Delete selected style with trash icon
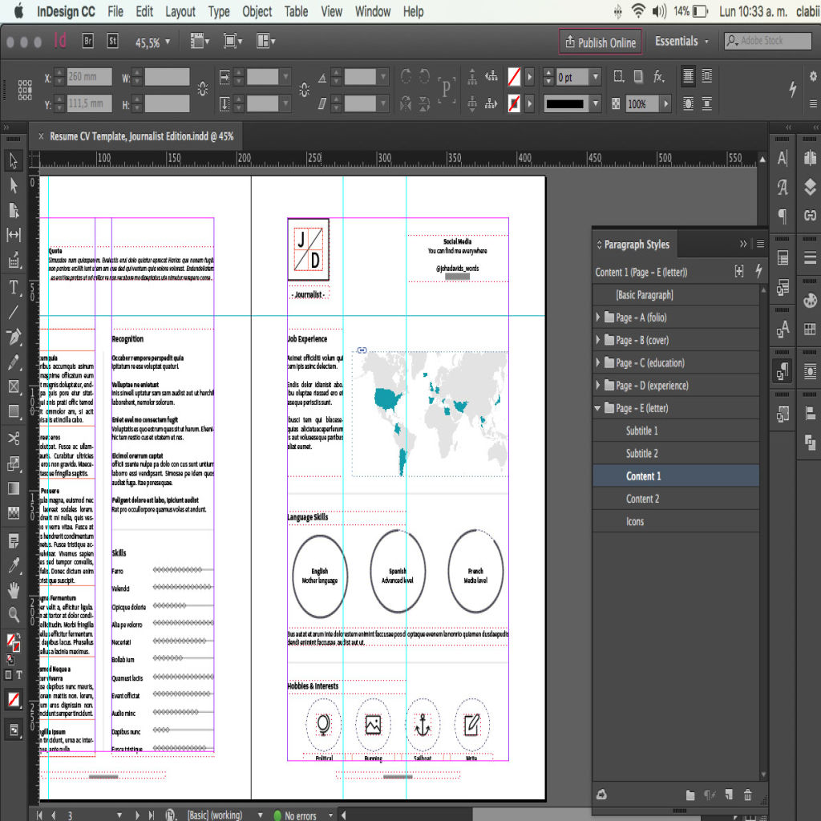This screenshot has width=821, height=821. pyautogui.click(x=747, y=795)
